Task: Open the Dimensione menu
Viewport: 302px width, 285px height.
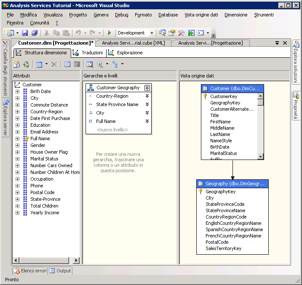Action: coord(236,15)
